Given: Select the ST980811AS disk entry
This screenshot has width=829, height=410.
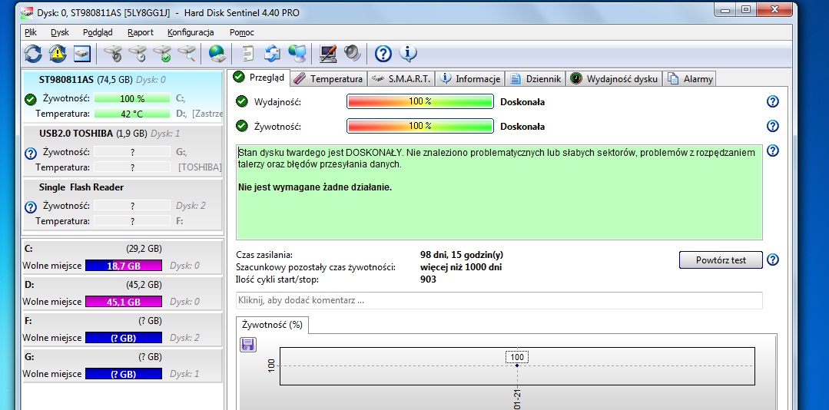Looking at the screenshot, I should click(123, 97).
